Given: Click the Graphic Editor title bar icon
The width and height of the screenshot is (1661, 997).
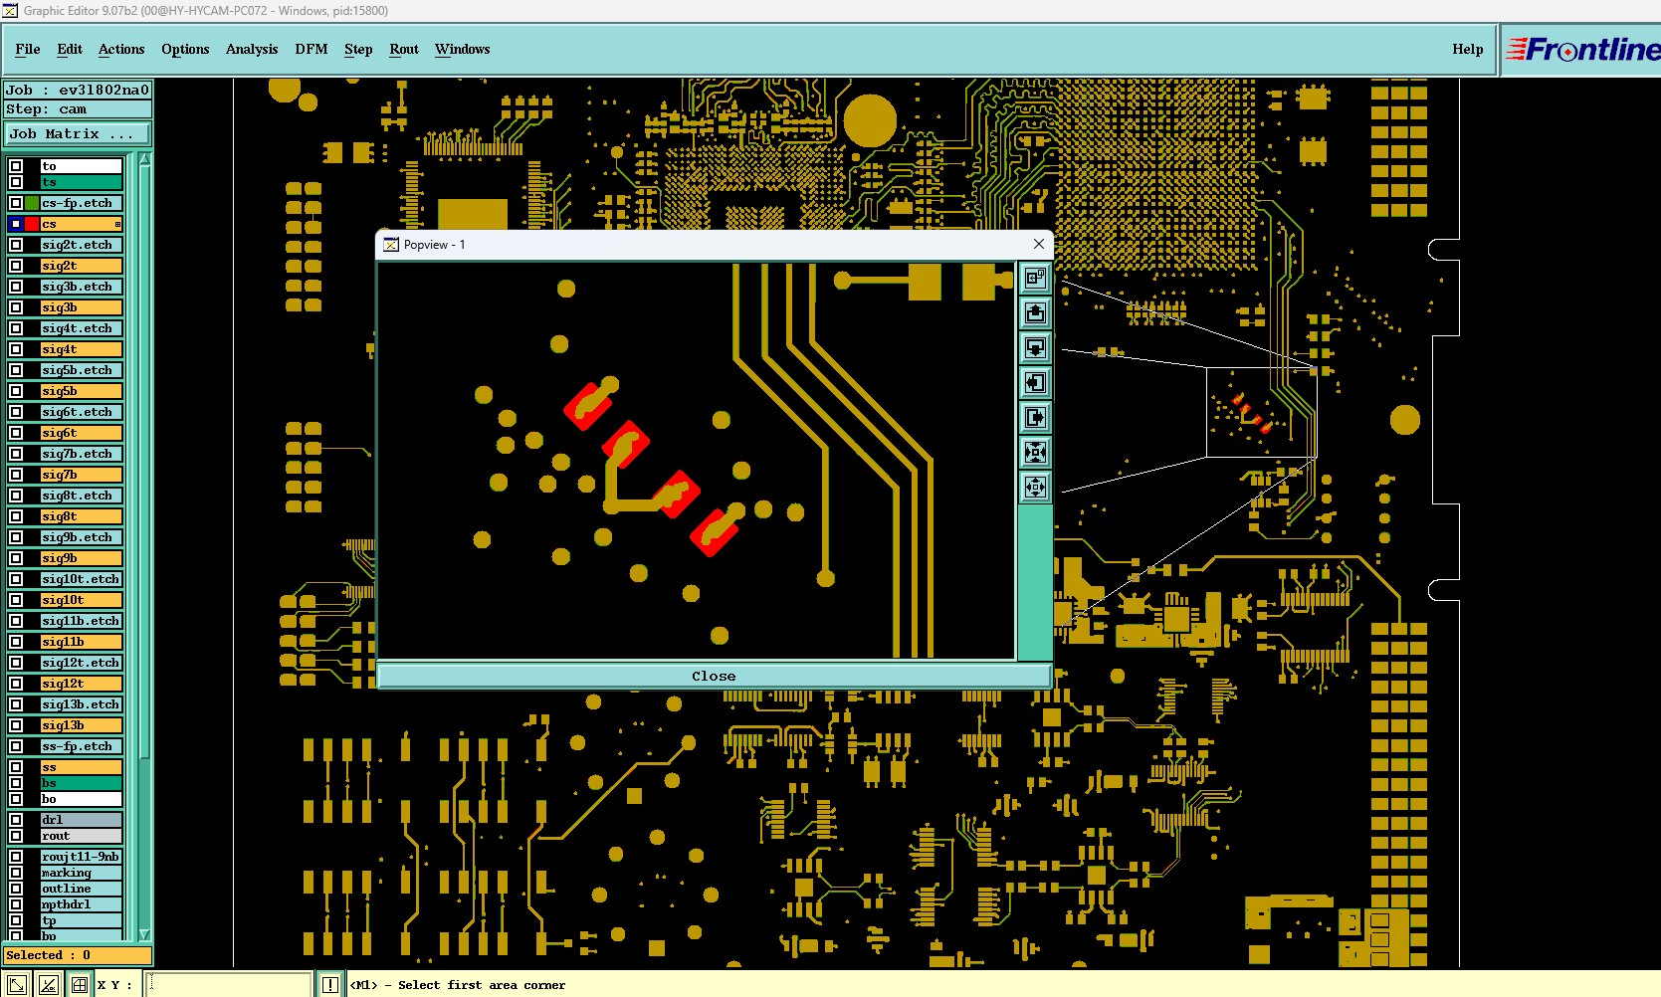Looking at the screenshot, I should coord(10,11).
